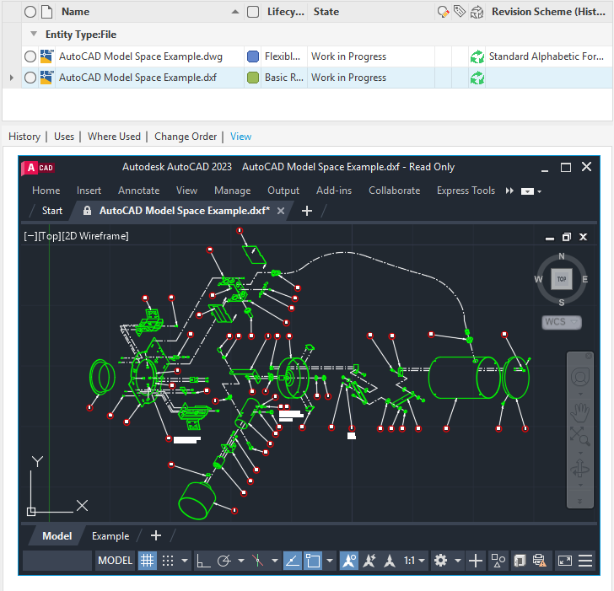
Task: Open the WCS coordinate system dropdown
Action: (562, 322)
